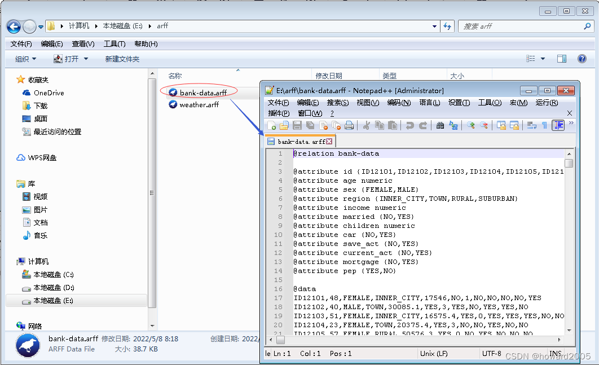This screenshot has height=365, width=599.
Task: Click Notepad++ Zoom In icon
Action: click(x=470, y=125)
